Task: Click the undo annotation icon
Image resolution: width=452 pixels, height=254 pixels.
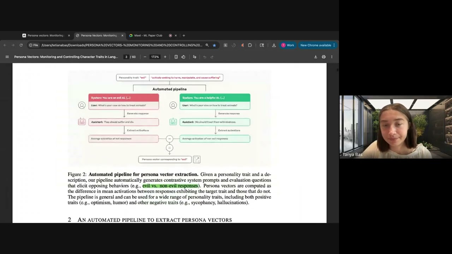Action: [205, 57]
